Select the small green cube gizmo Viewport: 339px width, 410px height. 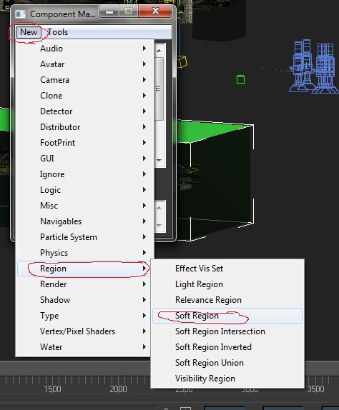(x=240, y=79)
